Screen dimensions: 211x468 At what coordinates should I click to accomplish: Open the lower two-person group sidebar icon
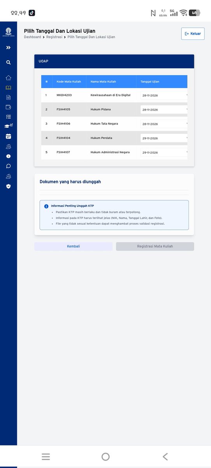(x=9, y=176)
